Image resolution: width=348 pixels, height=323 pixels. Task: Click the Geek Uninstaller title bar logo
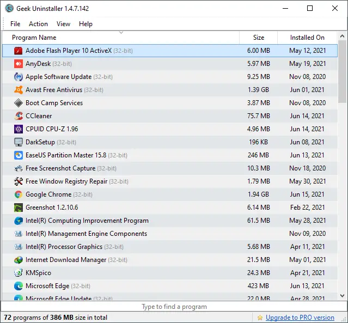9,8
